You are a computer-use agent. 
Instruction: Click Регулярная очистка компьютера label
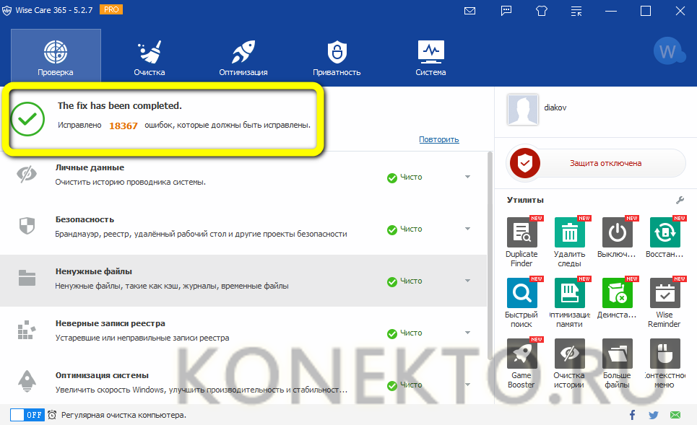click(124, 415)
